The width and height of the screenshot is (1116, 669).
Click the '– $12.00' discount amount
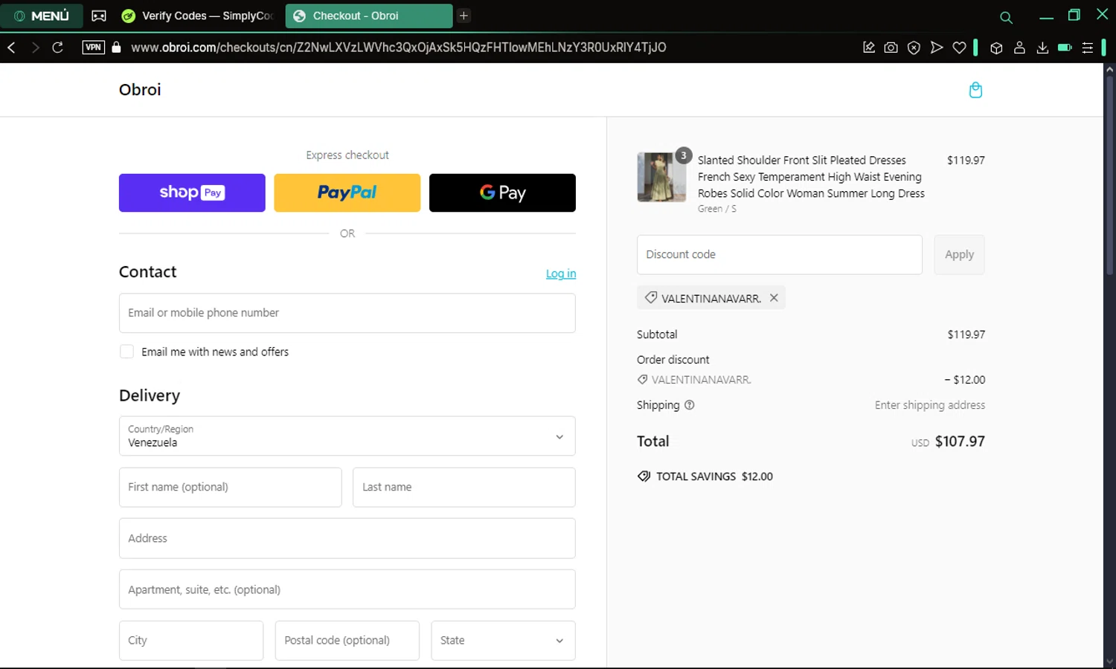point(964,380)
